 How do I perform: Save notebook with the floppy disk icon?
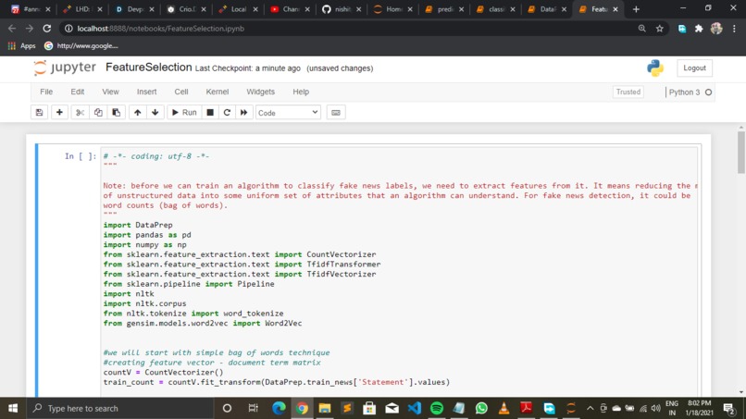[x=40, y=113]
